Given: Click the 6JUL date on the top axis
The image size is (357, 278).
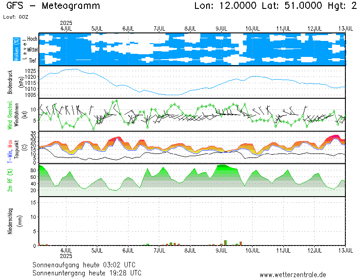Looking at the screenshot, I should click(128, 29).
